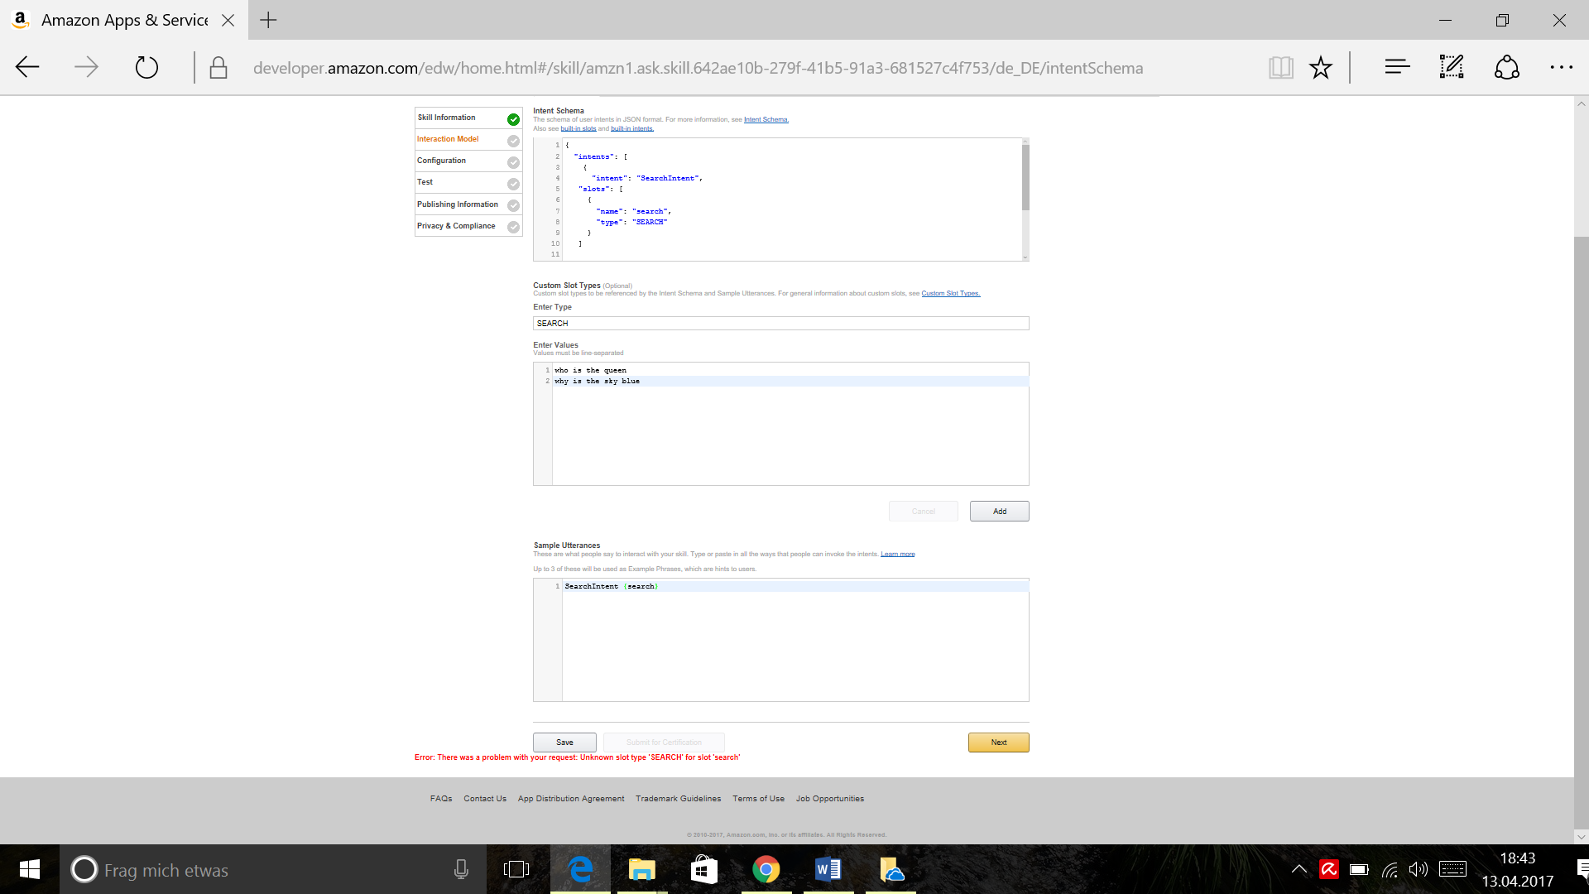Open Chrome from the taskbar
Image resolution: width=1589 pixels, height=894 pixels.
(766, 869)
